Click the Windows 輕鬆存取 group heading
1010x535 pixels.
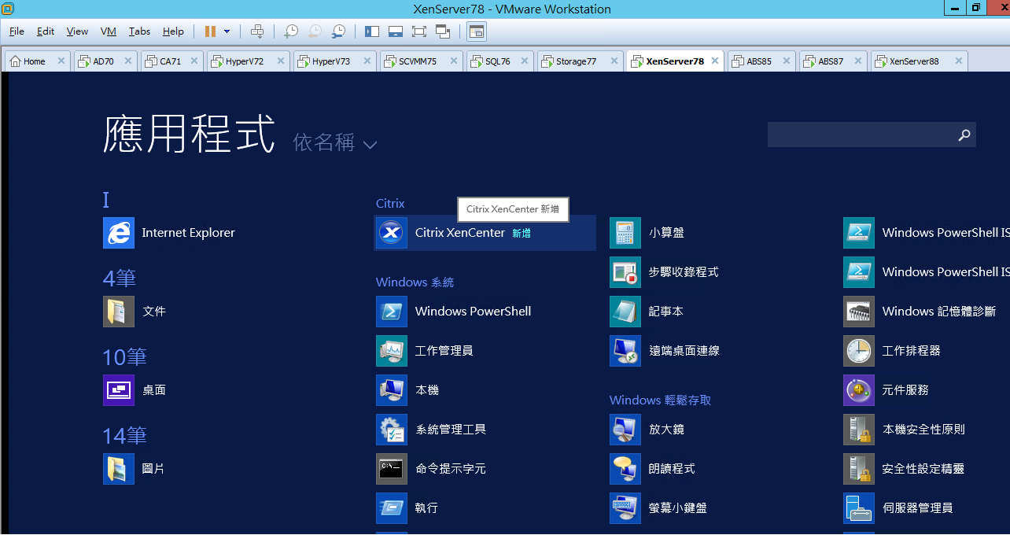coord(660,400)
